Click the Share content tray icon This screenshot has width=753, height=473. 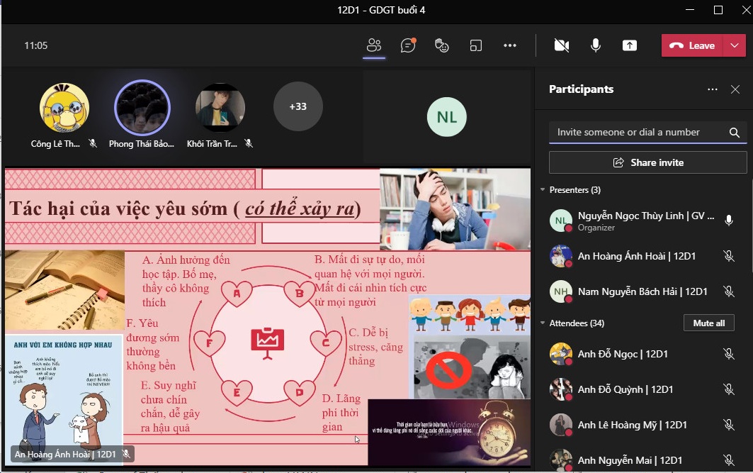click(x=630, y=45)
